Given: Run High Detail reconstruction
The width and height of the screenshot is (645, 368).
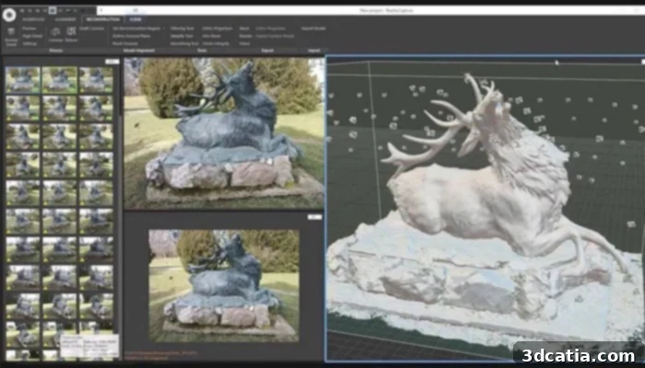Looking at the screenshot, I should pyautogui.click(x=32, y=36).
